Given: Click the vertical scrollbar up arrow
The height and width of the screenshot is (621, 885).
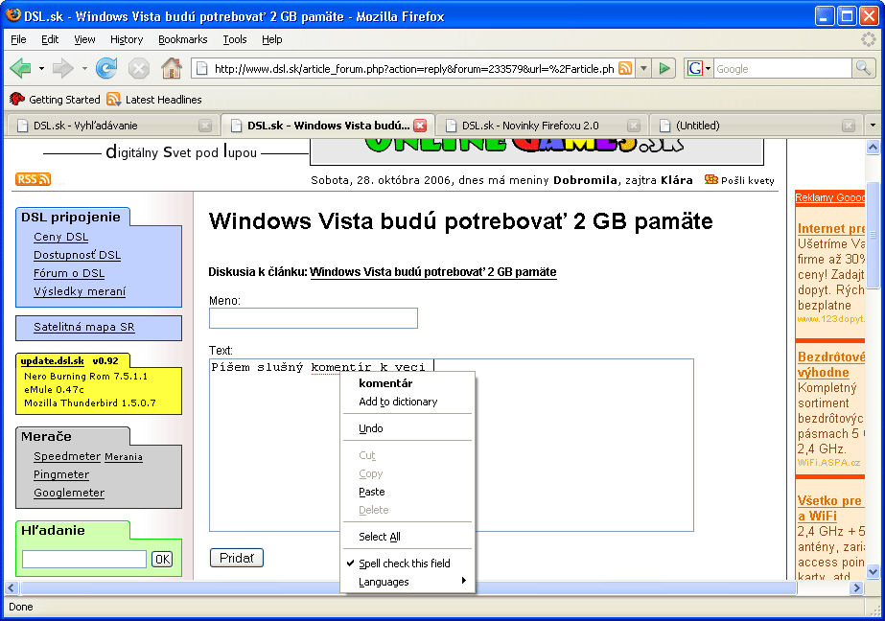Looking at the screenshot, I should (873, 148).
